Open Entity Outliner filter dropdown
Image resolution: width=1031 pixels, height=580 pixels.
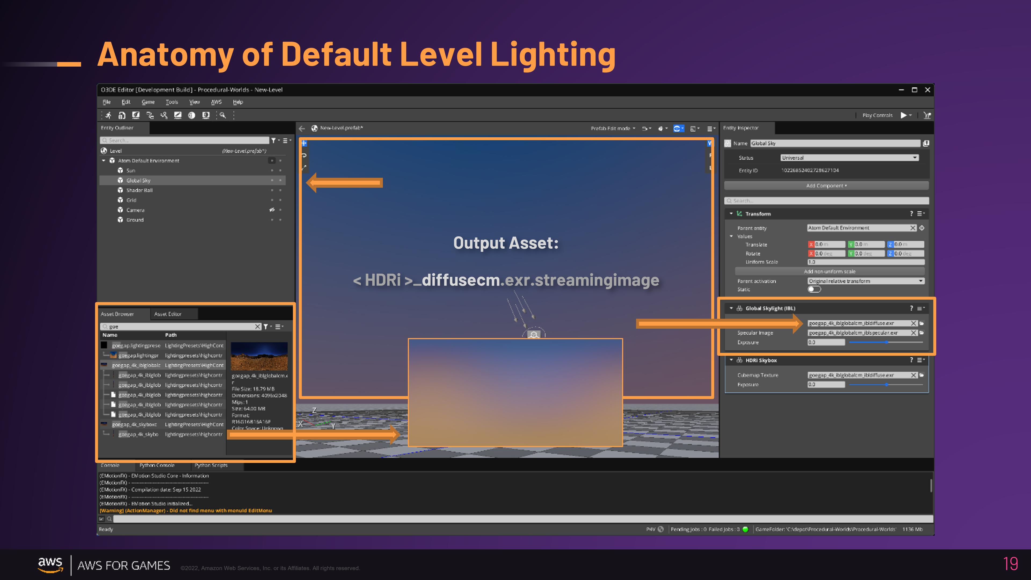275,140
